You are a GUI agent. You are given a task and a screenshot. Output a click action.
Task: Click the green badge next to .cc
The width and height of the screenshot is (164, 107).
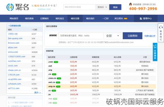coord(54,91)
